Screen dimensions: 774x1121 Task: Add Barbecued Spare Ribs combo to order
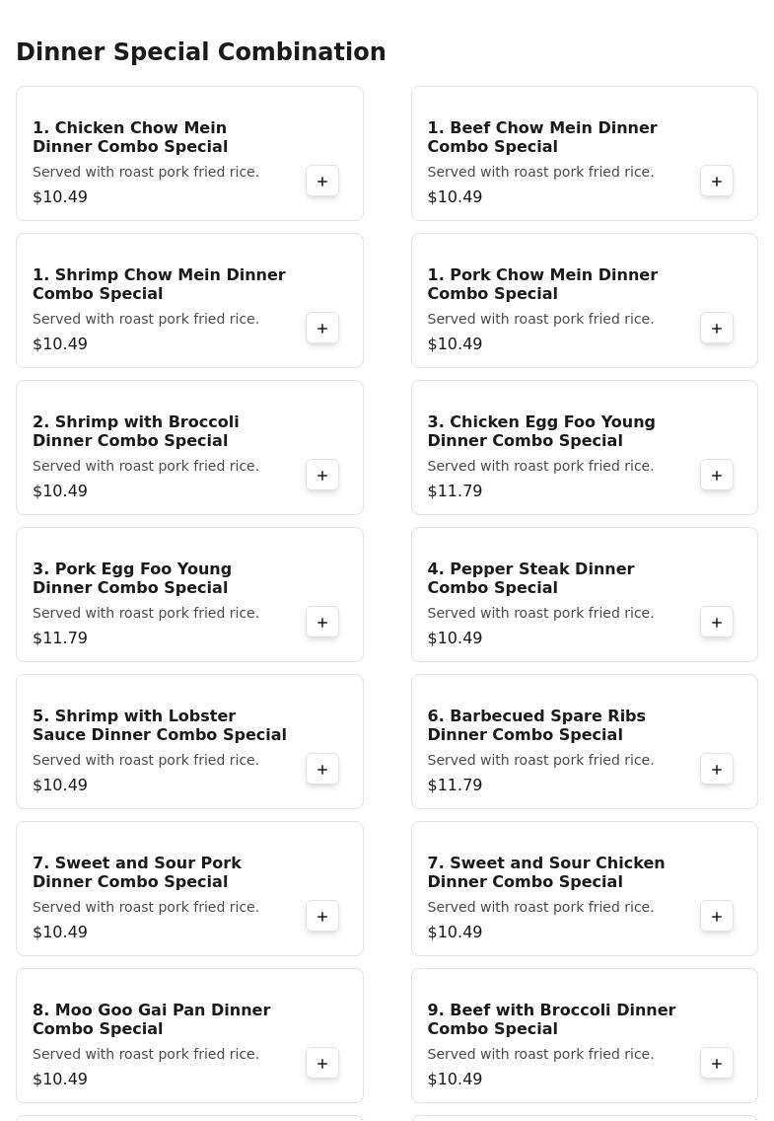[x=717, y=770]
